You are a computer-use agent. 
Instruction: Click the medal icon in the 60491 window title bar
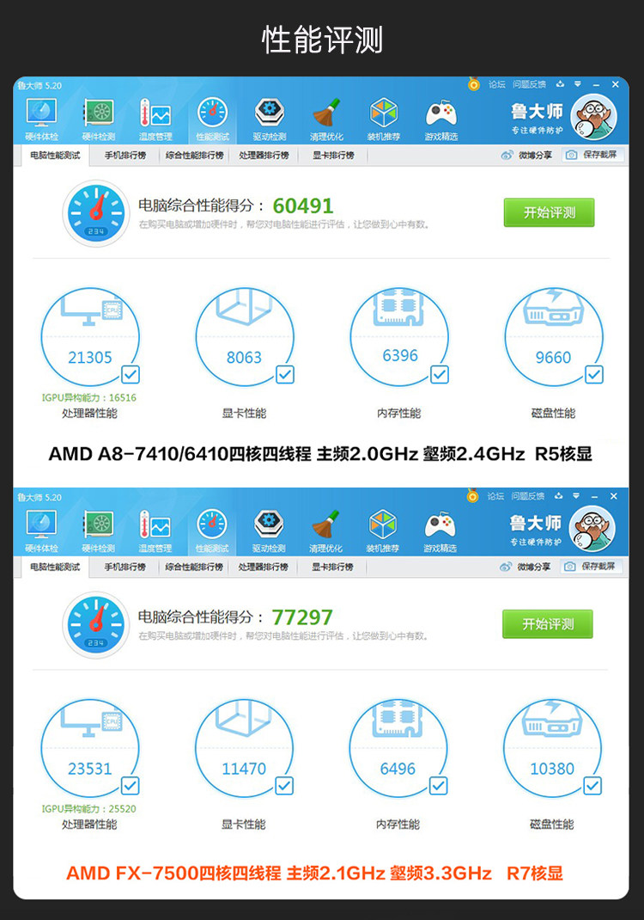point(473,84)
